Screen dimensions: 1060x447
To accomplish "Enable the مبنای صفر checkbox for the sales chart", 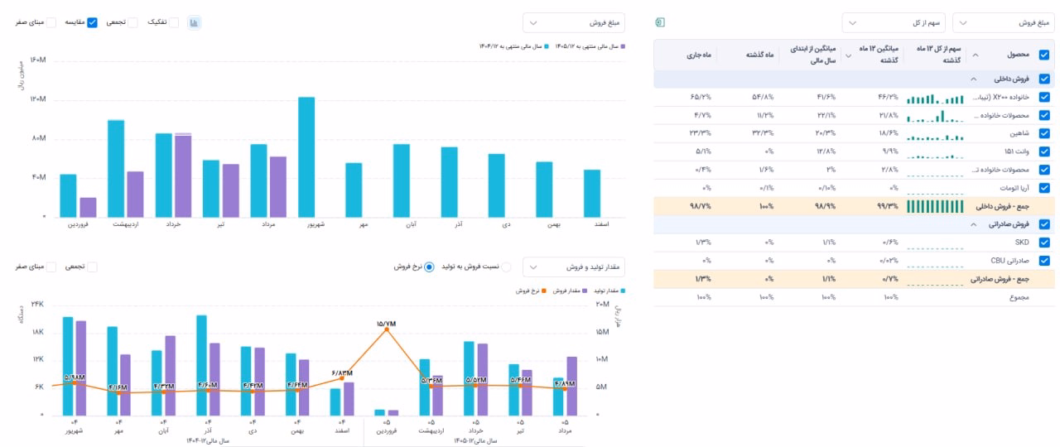I will tap(51, 22).
